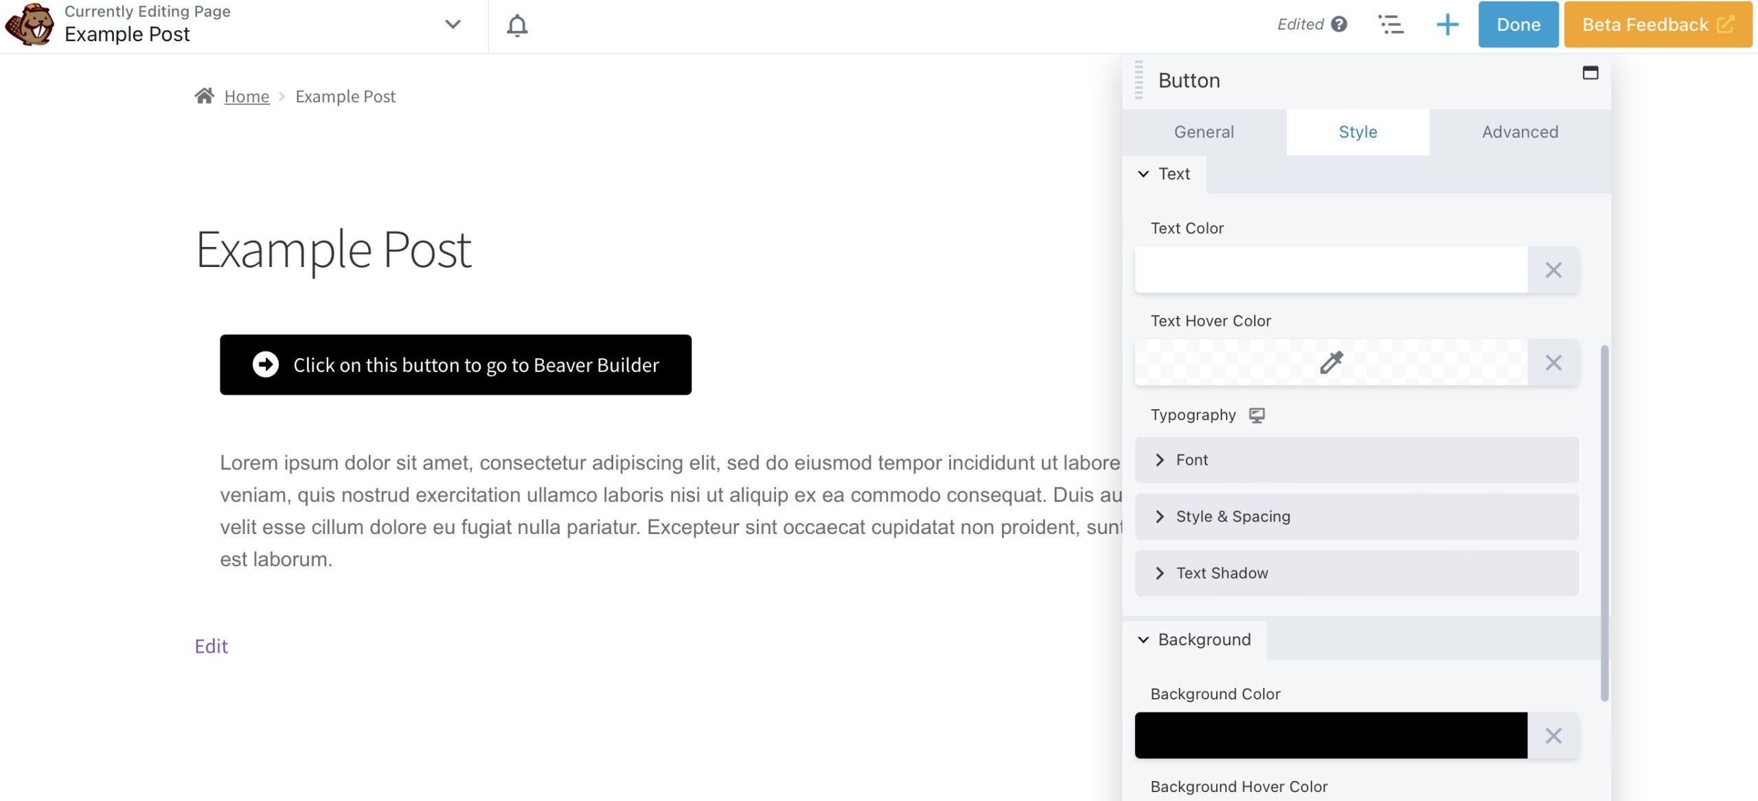Screen dimensions: 1758x801
Task: Toggle the Button panel window size icon
Action: 1590,73
